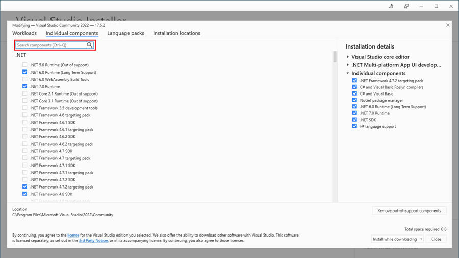
Task: Open the 3rd Party Notices link
Action: [94, 241]
